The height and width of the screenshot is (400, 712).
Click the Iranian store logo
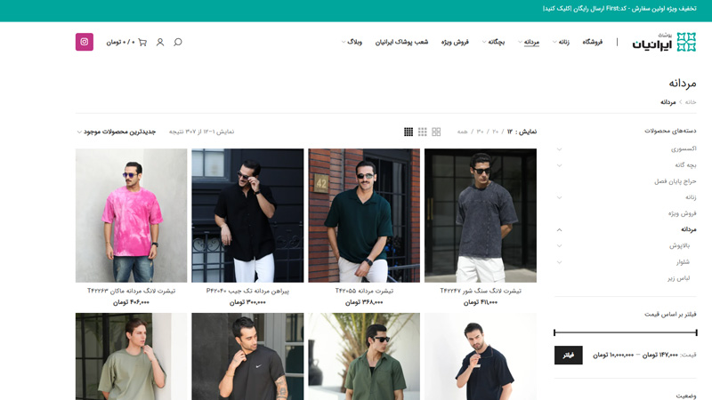pos(664,42)
